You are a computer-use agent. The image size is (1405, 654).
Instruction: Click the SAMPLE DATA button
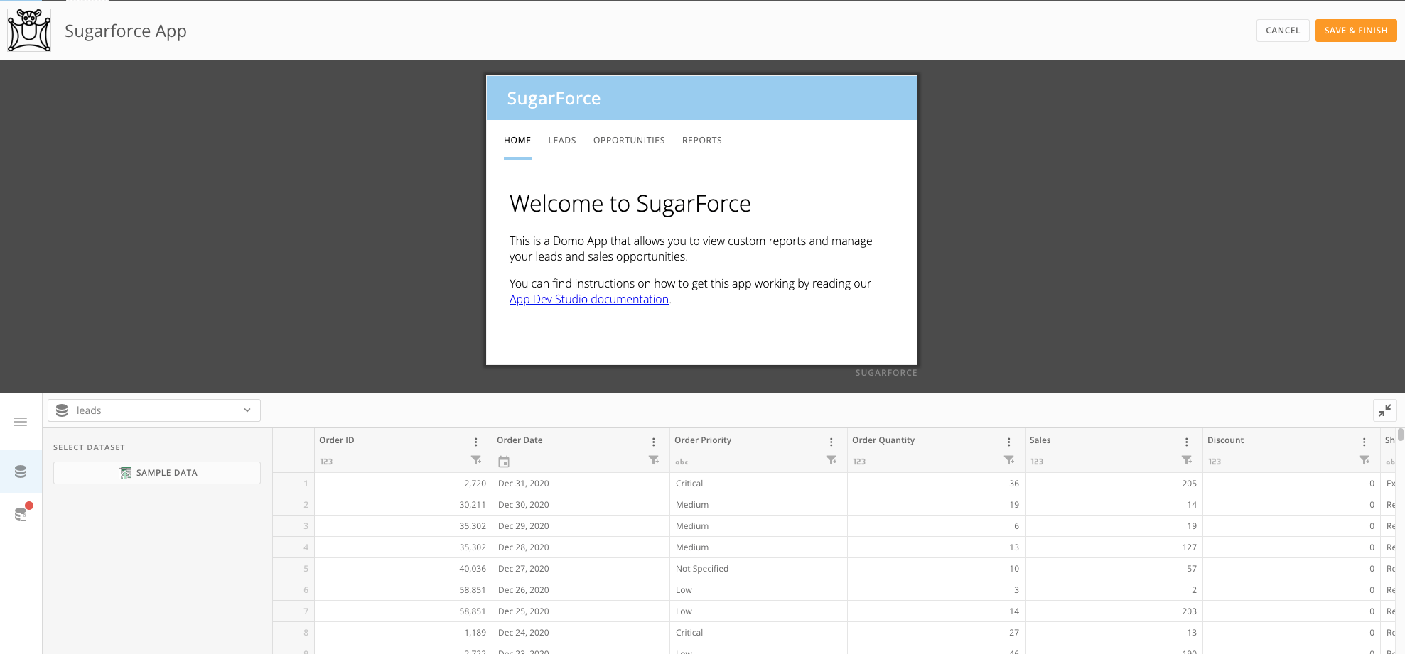point(157,473)
